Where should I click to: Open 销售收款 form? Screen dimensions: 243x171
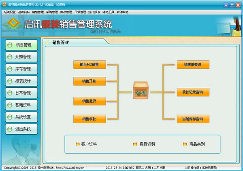point(90,119)
